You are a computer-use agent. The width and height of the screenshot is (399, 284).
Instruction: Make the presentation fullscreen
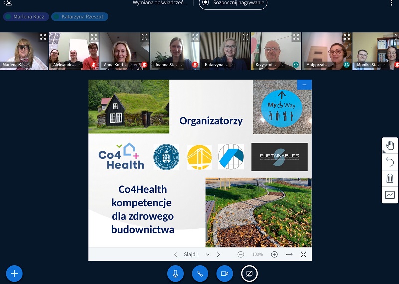(x=303, y=254)
